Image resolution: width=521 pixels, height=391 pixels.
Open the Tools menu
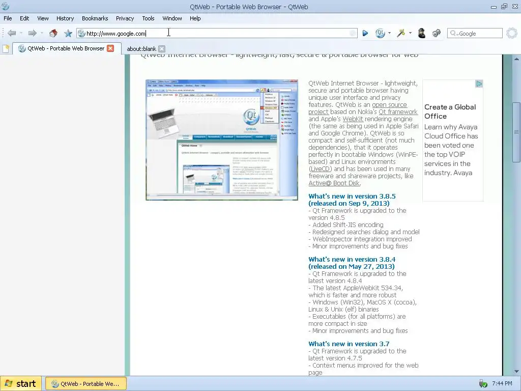pyautogui.click(x=148, y=18)
